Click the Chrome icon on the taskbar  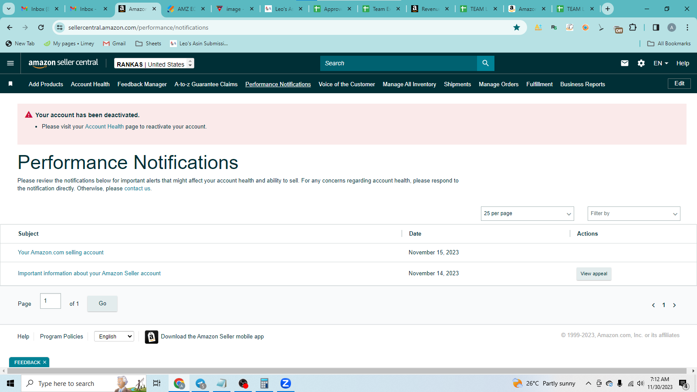179,383
